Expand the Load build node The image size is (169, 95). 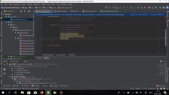12,68
